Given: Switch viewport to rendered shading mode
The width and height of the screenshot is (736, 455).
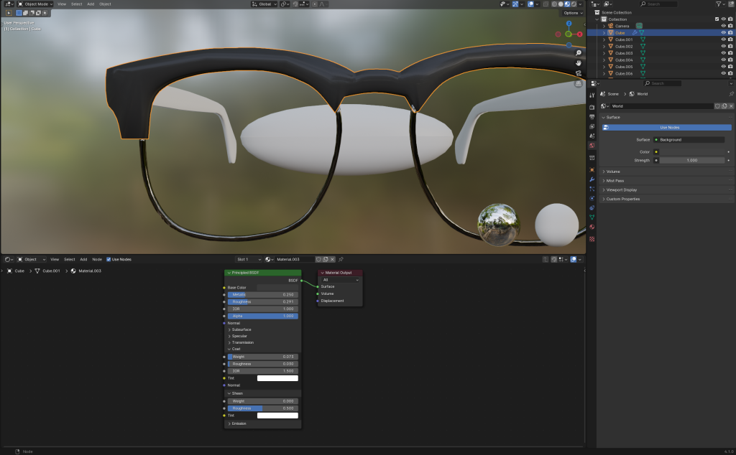Looking at the screenshot, I should pos(574,4).
